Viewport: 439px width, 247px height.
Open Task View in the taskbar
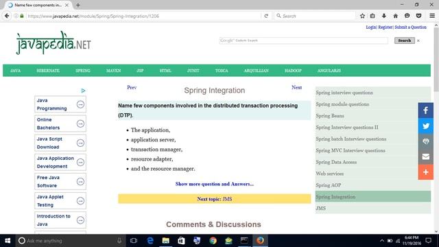tap(134, 241)
